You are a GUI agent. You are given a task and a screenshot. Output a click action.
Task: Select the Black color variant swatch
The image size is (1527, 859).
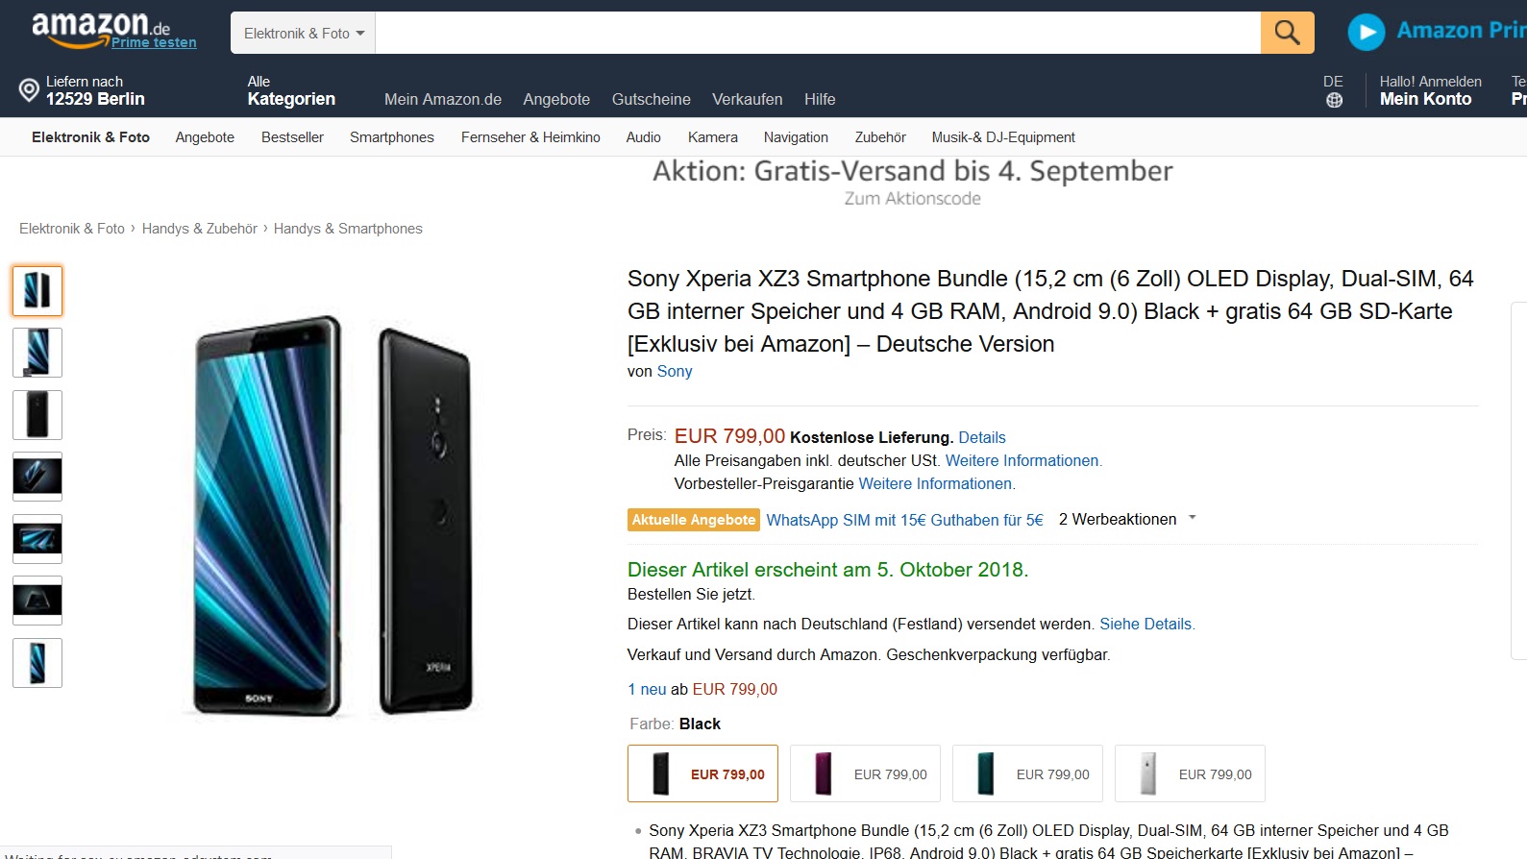702,773
